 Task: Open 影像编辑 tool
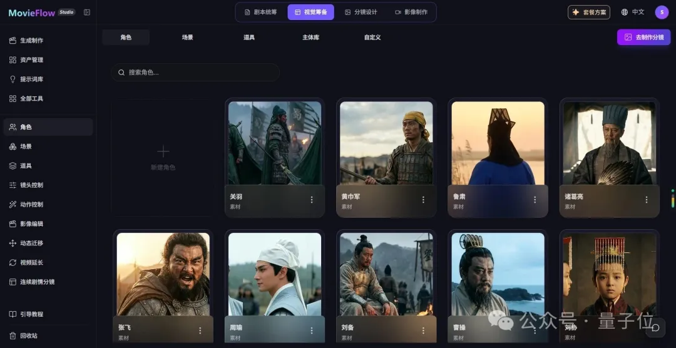[26, 224]
